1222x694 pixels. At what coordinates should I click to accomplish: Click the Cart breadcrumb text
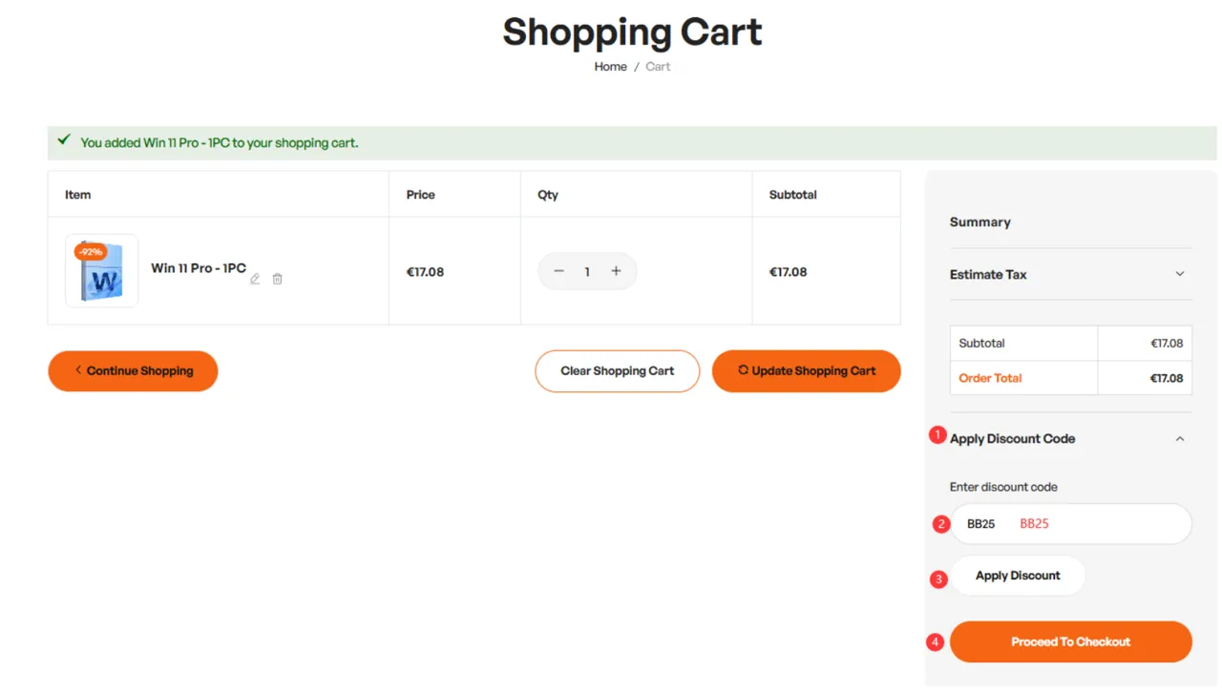click(658, 67)
